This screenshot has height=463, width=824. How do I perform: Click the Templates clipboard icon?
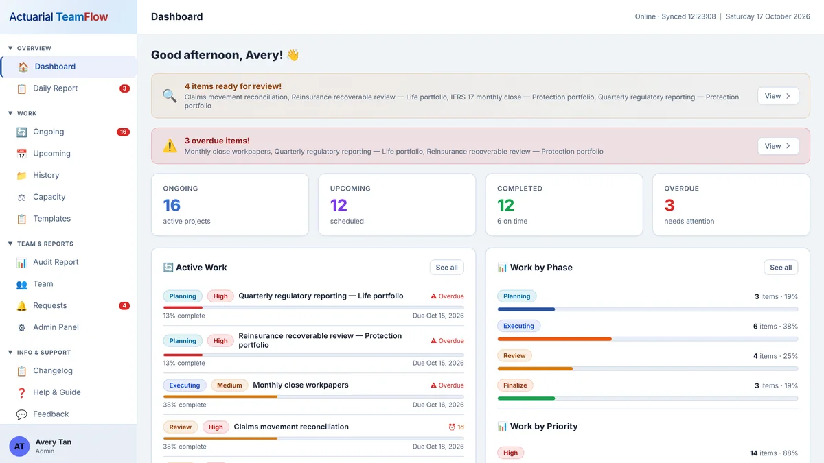(x=22, y=219)
